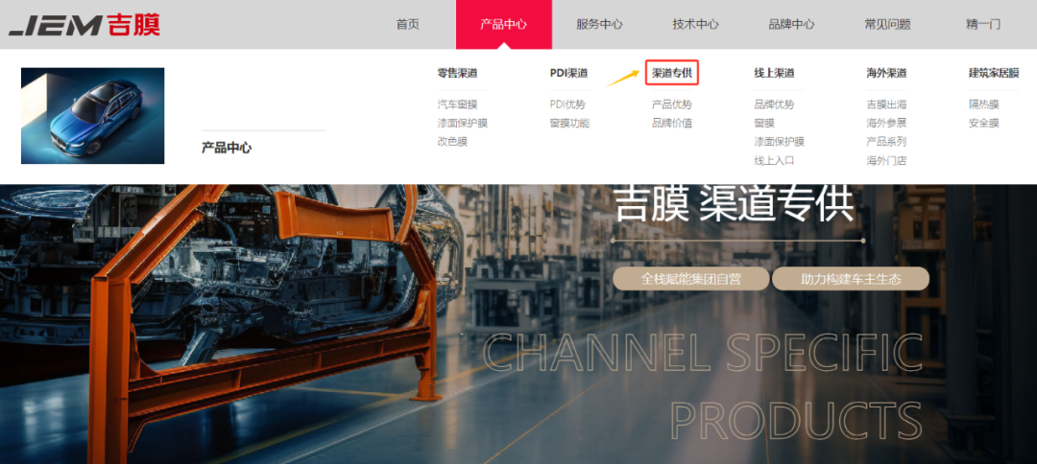Open the 改色膜 link
This screenshot has width=1037, height=464.
tap(452, 141)
